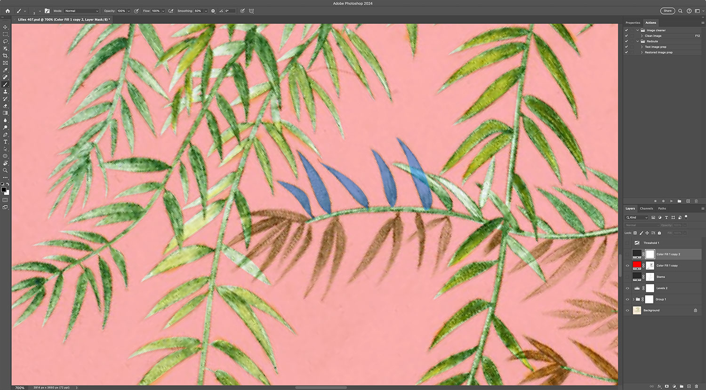This screenshot has width=706, height=390.
Task: Collapse the Image cleaner action set
Action: click(638, 30)
